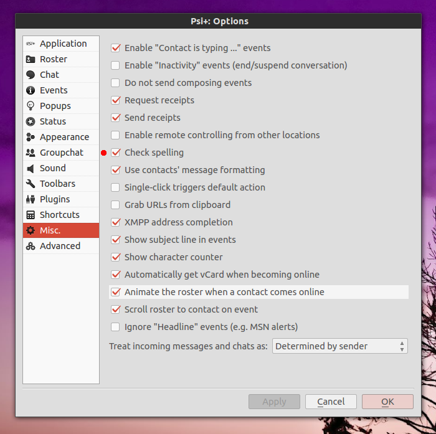Click the Appearance icon

point(31,137)
